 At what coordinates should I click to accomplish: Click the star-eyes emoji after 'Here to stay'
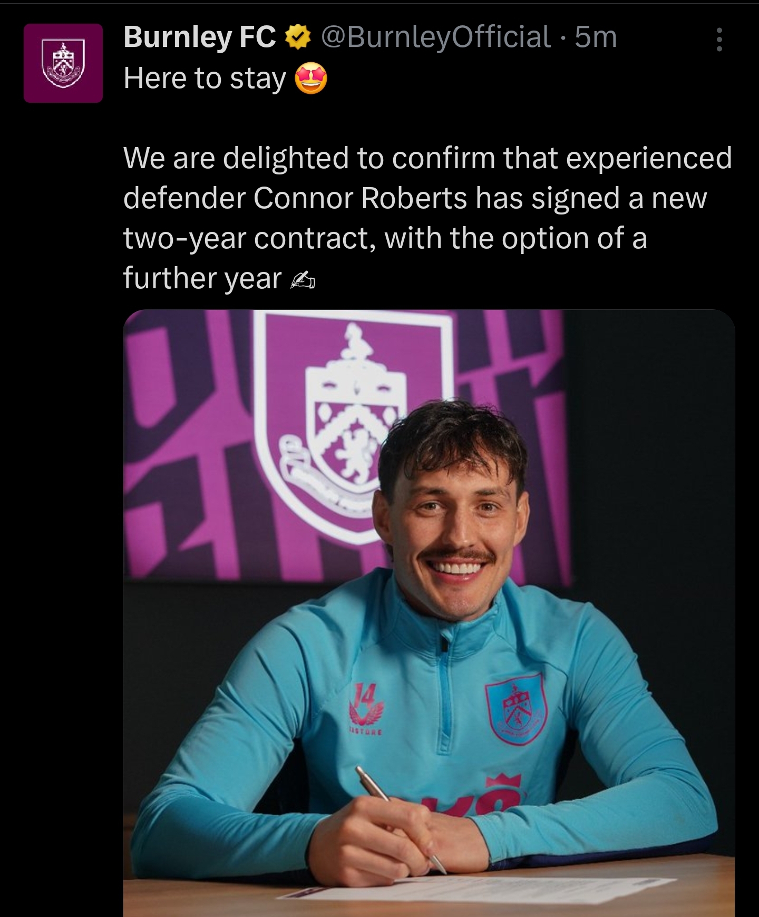point(311,79)
